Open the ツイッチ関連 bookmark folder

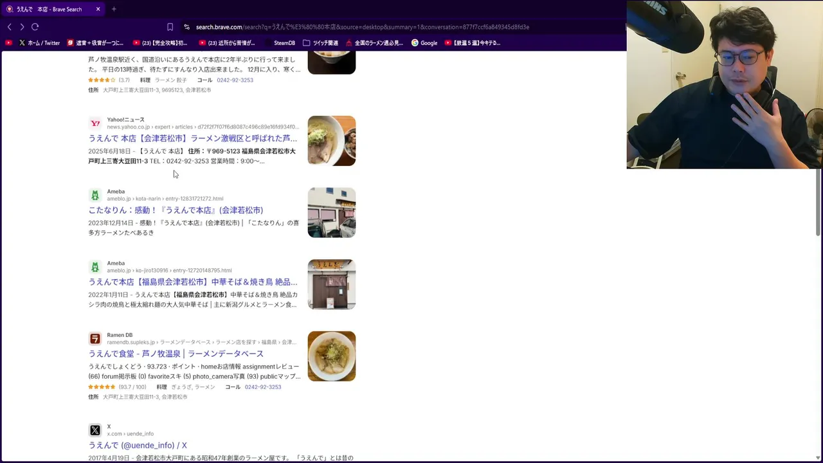[x=320, y=43]
